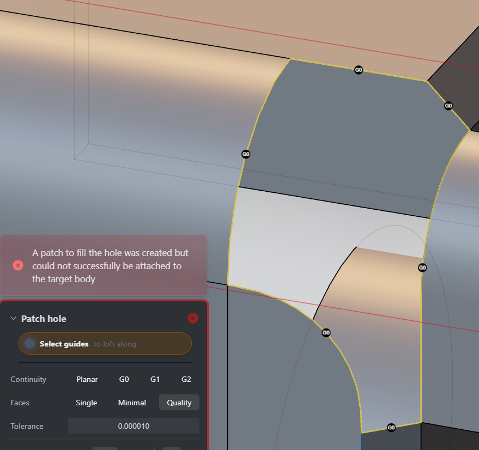479x450 pixels.
Task: Choose Minimal faces option
Action: [132, 403]
